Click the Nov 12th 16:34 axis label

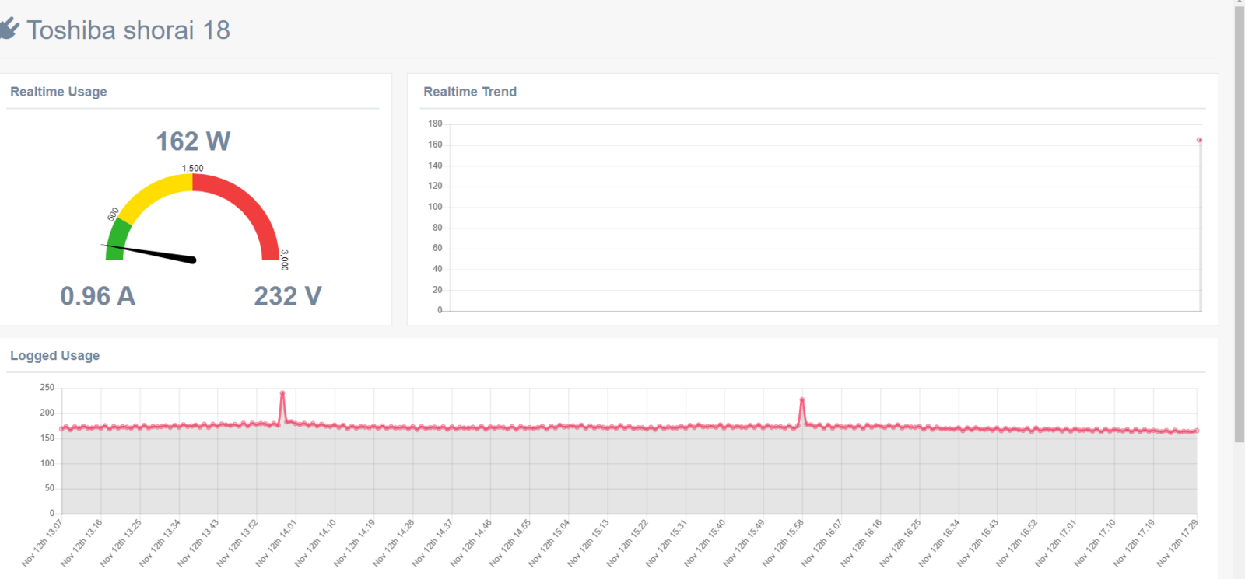[939, 542]
